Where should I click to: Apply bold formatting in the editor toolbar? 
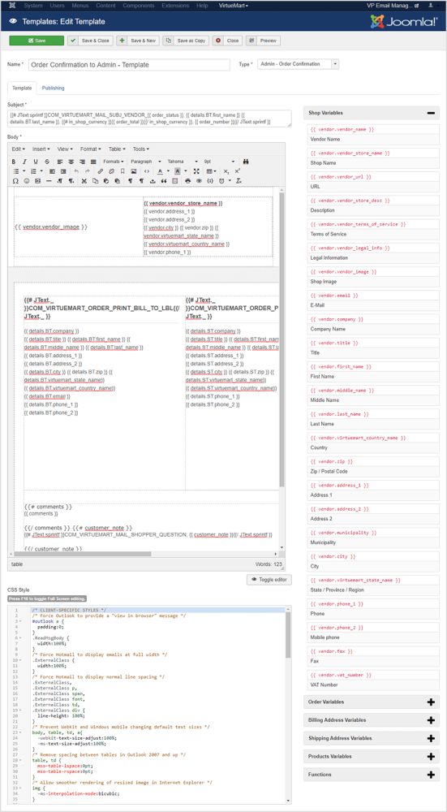[14, 162]
